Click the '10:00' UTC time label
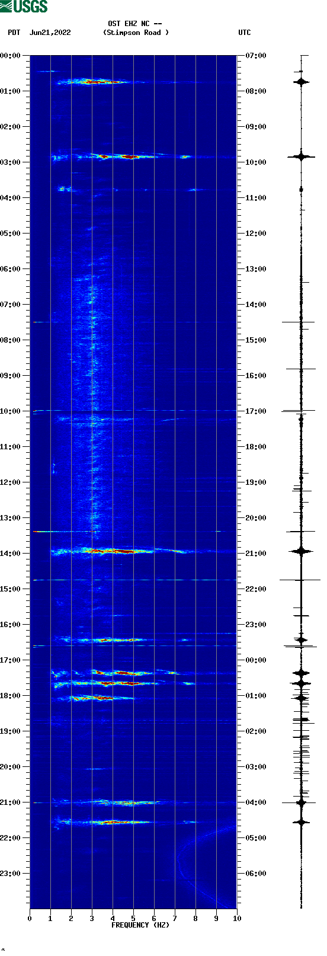 [x=256, y=162]
